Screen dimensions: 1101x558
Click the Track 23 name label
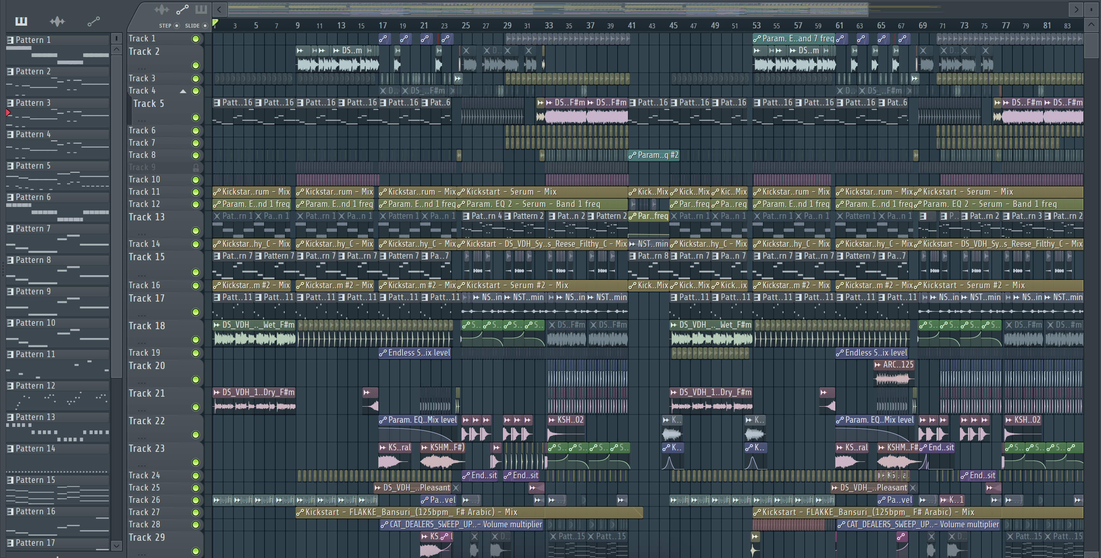146,449
